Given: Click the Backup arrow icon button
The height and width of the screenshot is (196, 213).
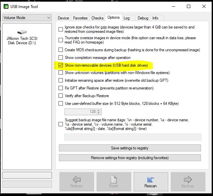Looking at the screenshot, I should (x=188, y=182).
